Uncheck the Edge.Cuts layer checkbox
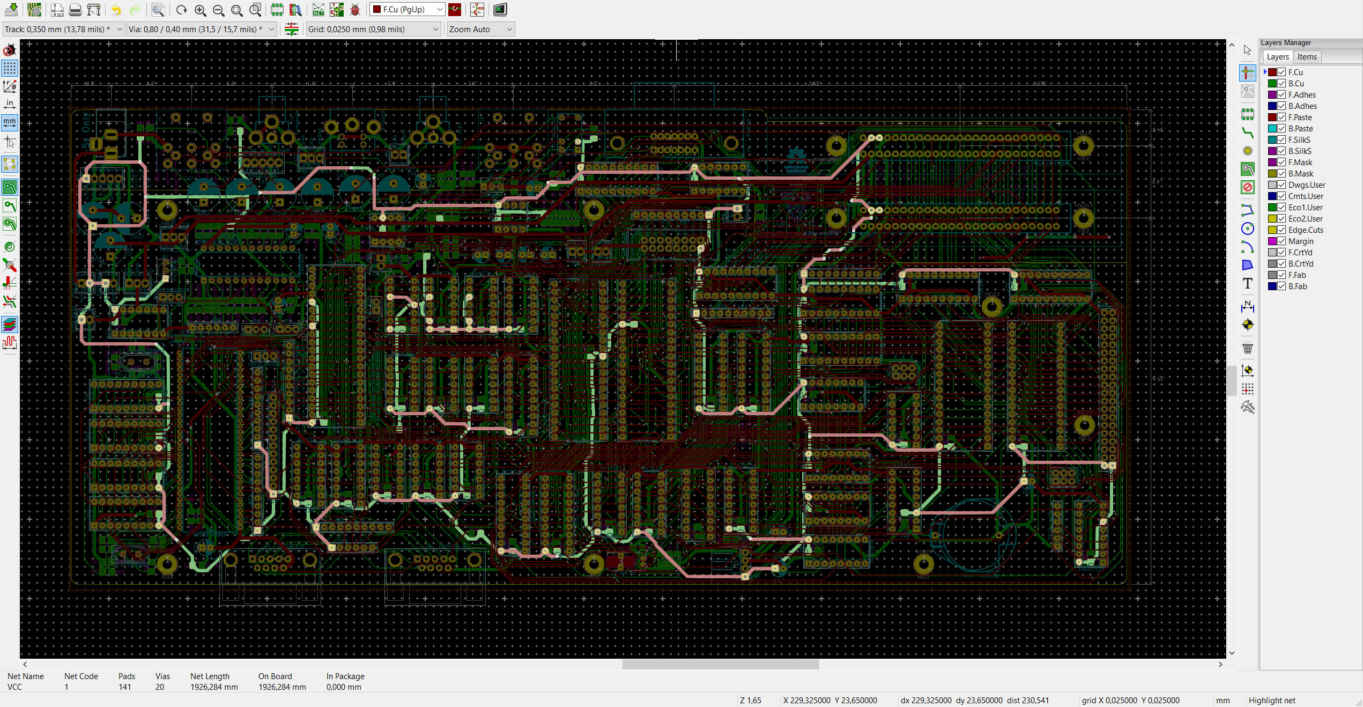The image size is (1363, 707). [1281, 230]
